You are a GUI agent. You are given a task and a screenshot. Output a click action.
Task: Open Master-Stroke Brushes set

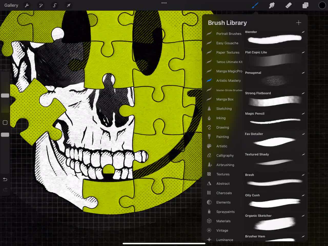[224, 90]
